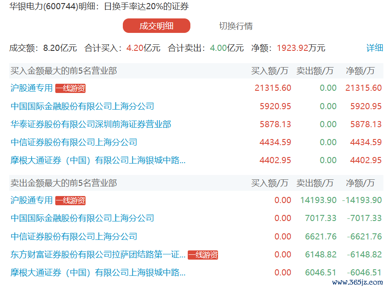Image resolution: width=386 pixels, height=289 pixels.
Task: Click the 买入额/万 column header in the buy table
Action: [270, 71]
